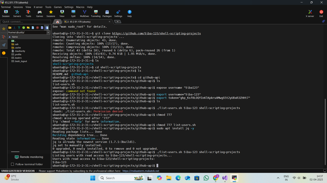Open the Packages toolbar icon

pyautogui.click(x=107, y=14)
